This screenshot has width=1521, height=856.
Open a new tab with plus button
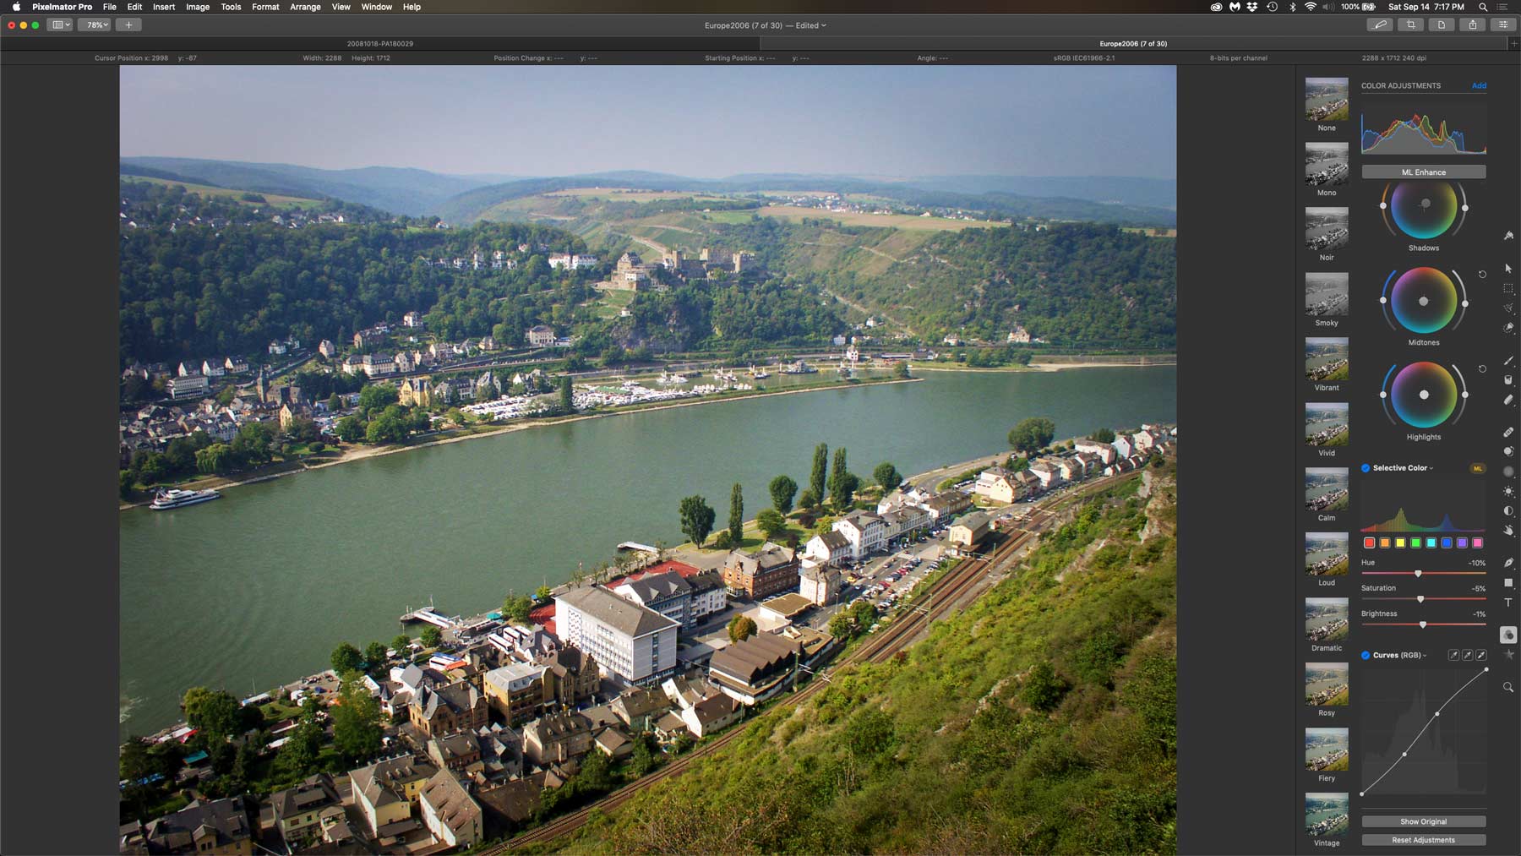tap(1513, 44)
